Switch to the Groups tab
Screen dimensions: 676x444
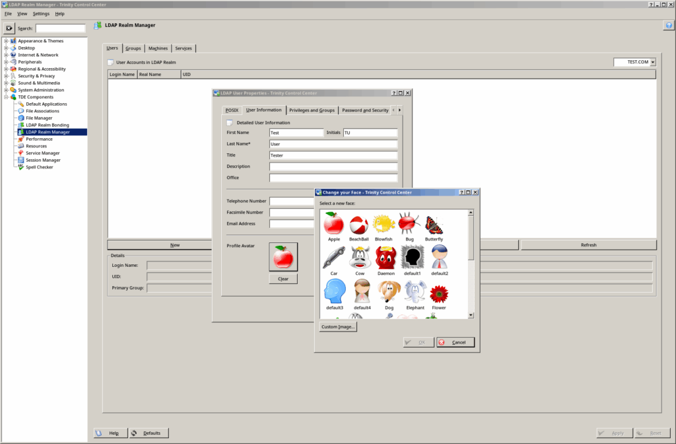(133, 48)
